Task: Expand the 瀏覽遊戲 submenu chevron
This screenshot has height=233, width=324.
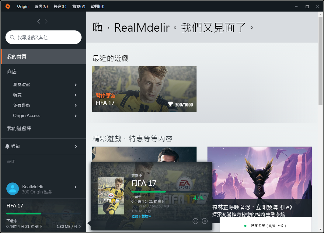Action: coord(76,85)
